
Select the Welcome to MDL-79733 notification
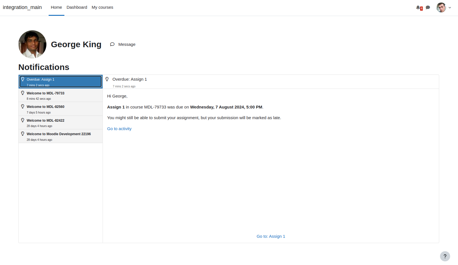(x=60, y=95)
